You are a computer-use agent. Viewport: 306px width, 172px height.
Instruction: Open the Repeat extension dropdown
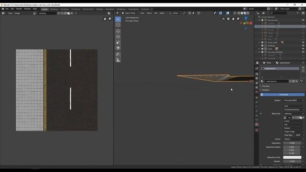(294, 128)
